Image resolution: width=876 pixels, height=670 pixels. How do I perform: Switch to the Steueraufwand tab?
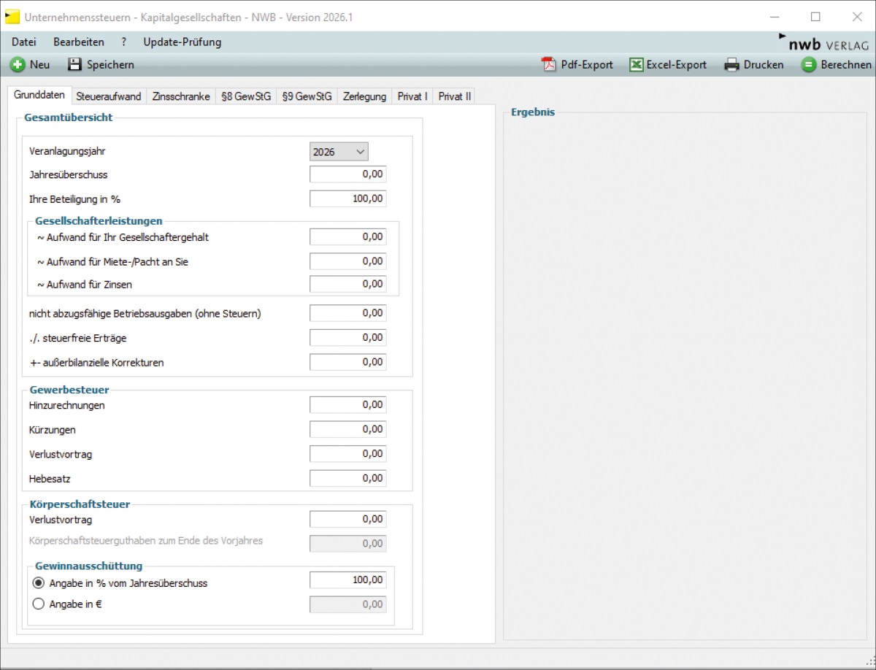click(109, 96)
